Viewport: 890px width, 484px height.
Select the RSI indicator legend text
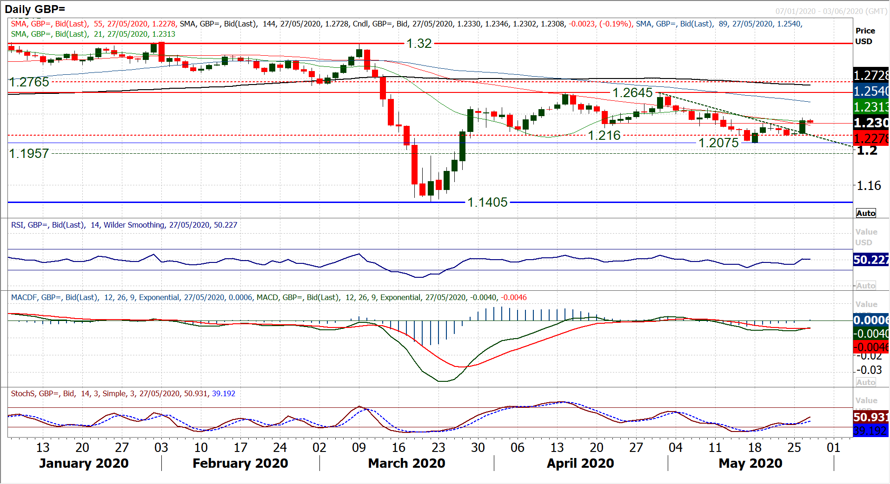[124, 225]
